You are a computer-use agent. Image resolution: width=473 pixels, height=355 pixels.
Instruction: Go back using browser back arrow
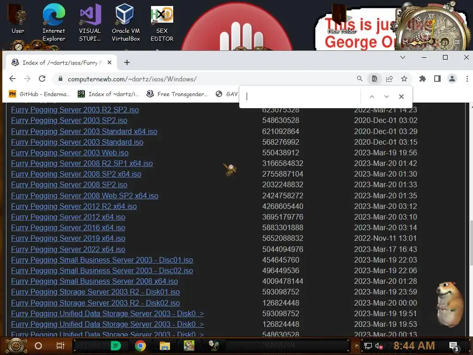click(x=12, y=79)
